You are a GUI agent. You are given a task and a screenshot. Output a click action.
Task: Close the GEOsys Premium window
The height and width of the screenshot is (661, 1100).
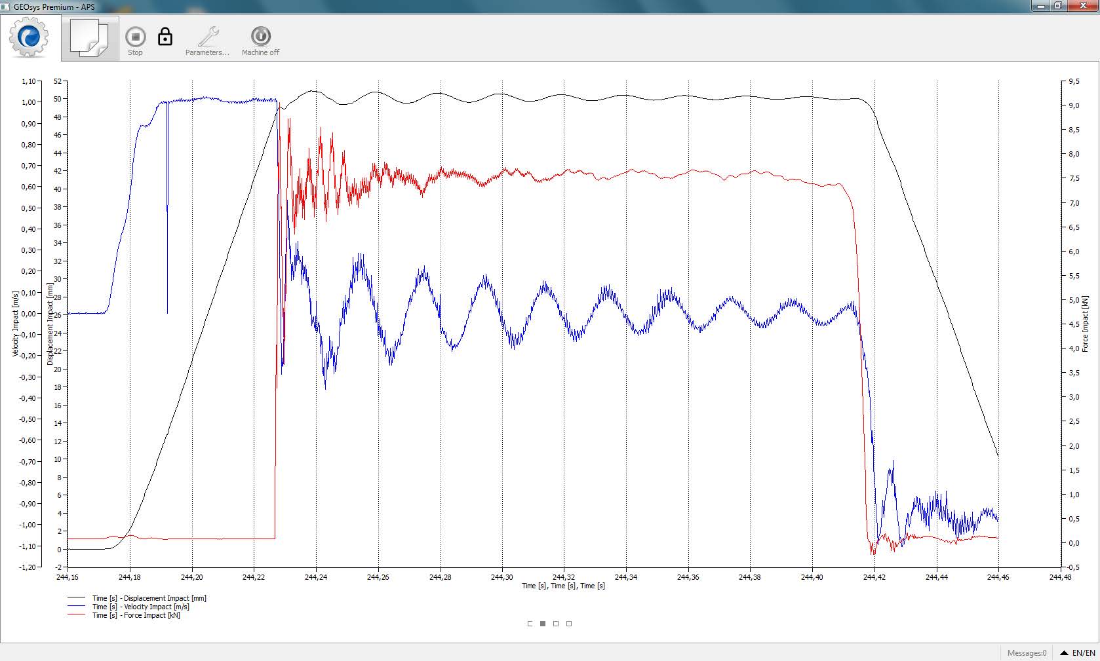pyautogui.click(x=1084, y=6)
